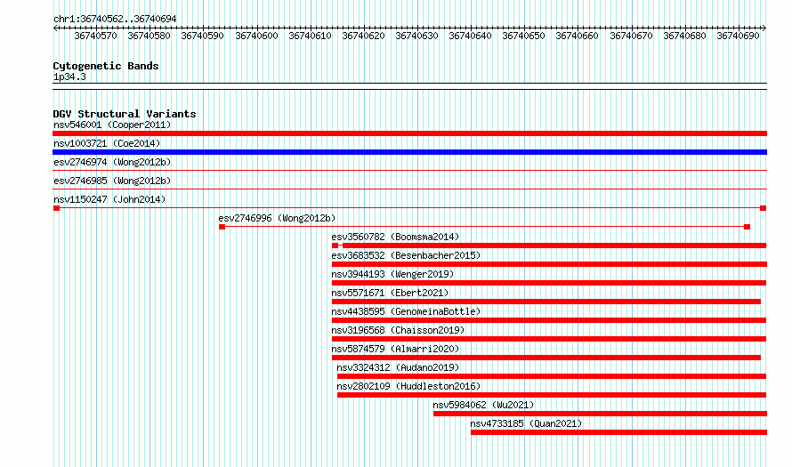Click ruler position 36740600
The height and width of the screenshot is (467, 792).
pyautogui.click(x=256, y=36)
